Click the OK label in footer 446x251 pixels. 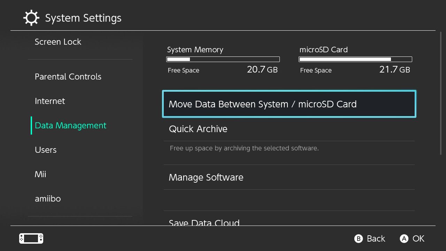[x=418, y=238]
